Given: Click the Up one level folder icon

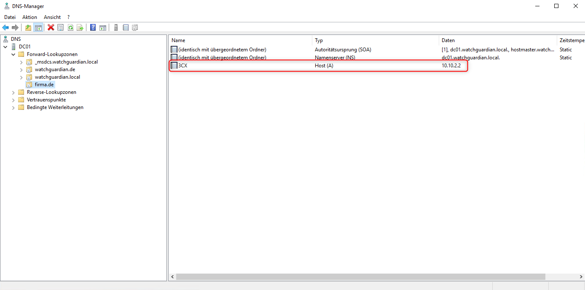Looking at the screenshot, I should tap(28, 28).
